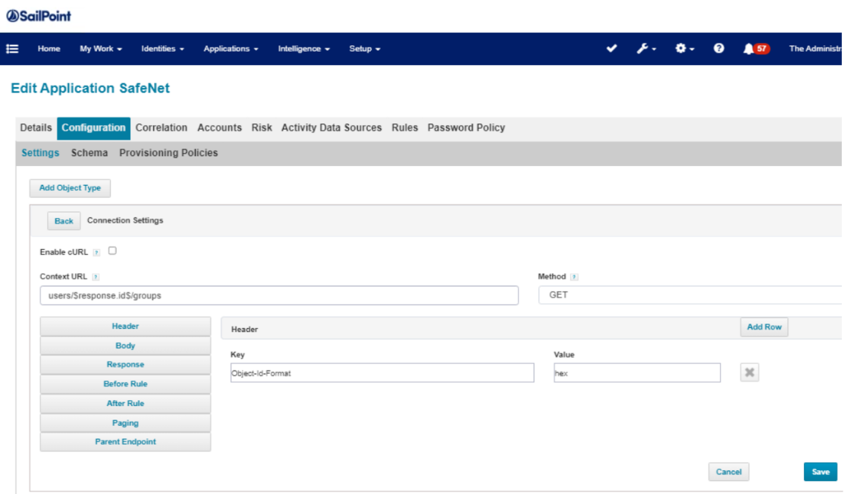Click the checkmark approvals icon
Screen dimensions: 845x494
(x=611, y=48)
